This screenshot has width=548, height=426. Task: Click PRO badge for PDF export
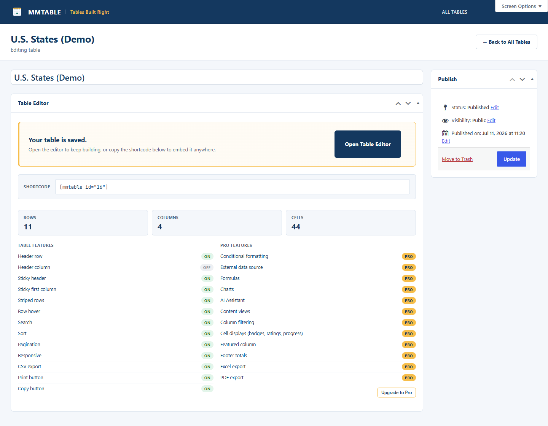coord(409,378)
